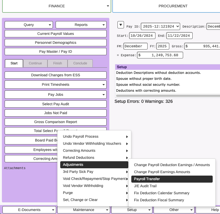Expand the Pay Jobs dropdown
This screenshot has width=220, height=214.
click(x=56, y=95)
